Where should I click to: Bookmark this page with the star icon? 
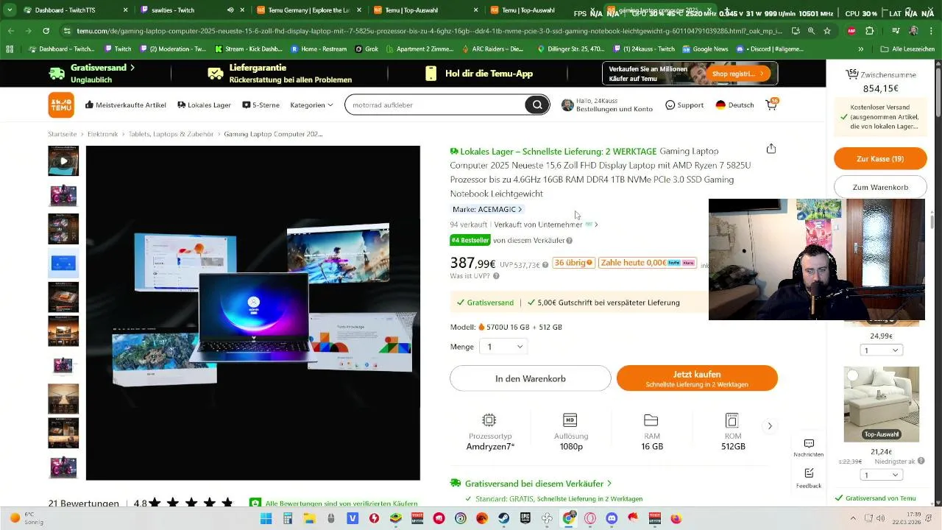tap(827, 31)
